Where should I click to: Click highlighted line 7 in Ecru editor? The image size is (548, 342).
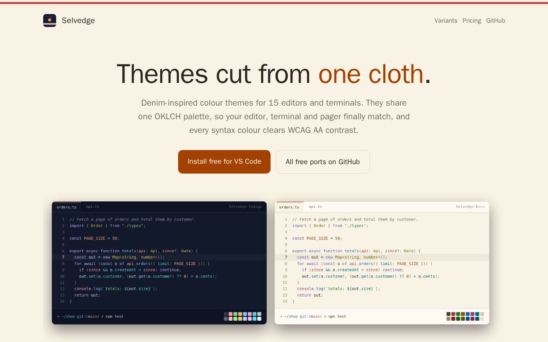382,257
